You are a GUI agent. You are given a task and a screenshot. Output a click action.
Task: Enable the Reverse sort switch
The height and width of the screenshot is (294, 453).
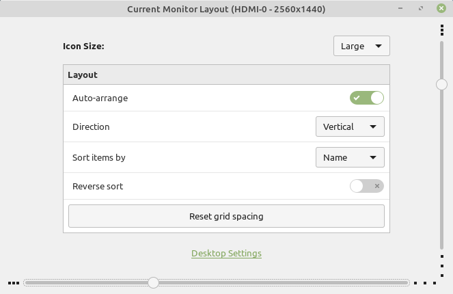pos(367,186)
